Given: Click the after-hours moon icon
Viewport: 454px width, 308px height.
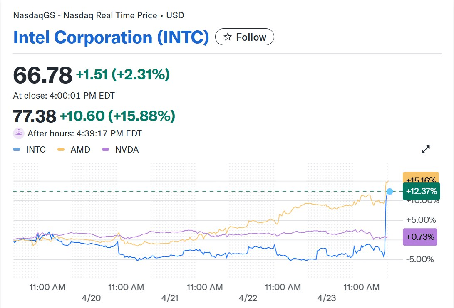Looking at the screenshot, I should click(19, 133).
